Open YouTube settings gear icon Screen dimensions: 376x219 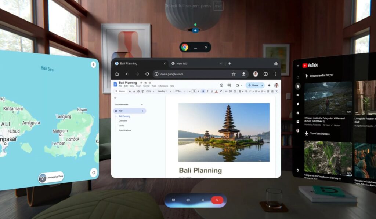298,170
